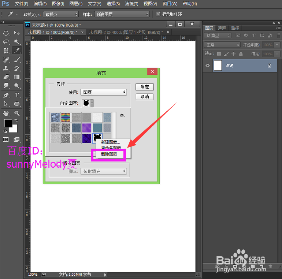Click lock all padlock icon

click(241, 54)
